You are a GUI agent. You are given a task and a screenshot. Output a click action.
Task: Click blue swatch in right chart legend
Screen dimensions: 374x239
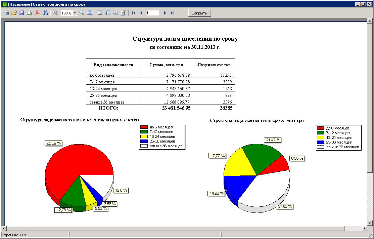pos(321,142)
